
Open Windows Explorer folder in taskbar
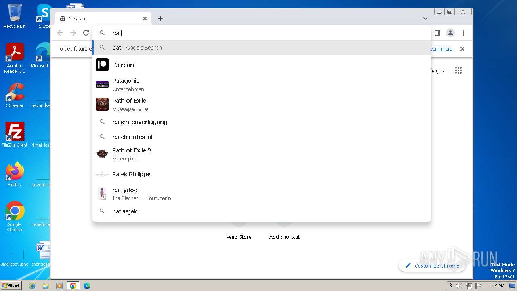(x=46, y=286)
